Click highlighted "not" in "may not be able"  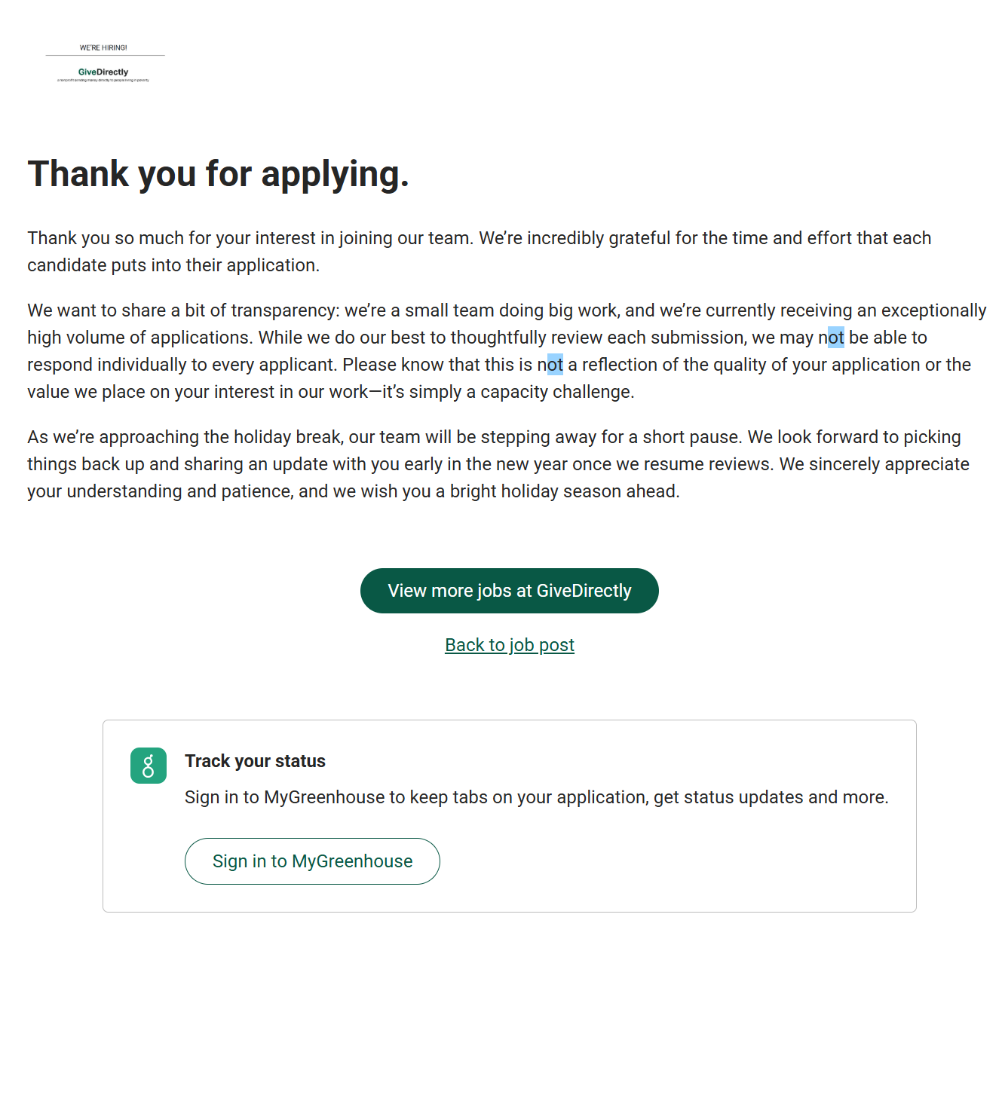(x=835, y=338)
